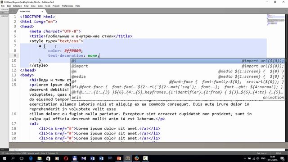Open the battery status tray icon

point(249,158)
